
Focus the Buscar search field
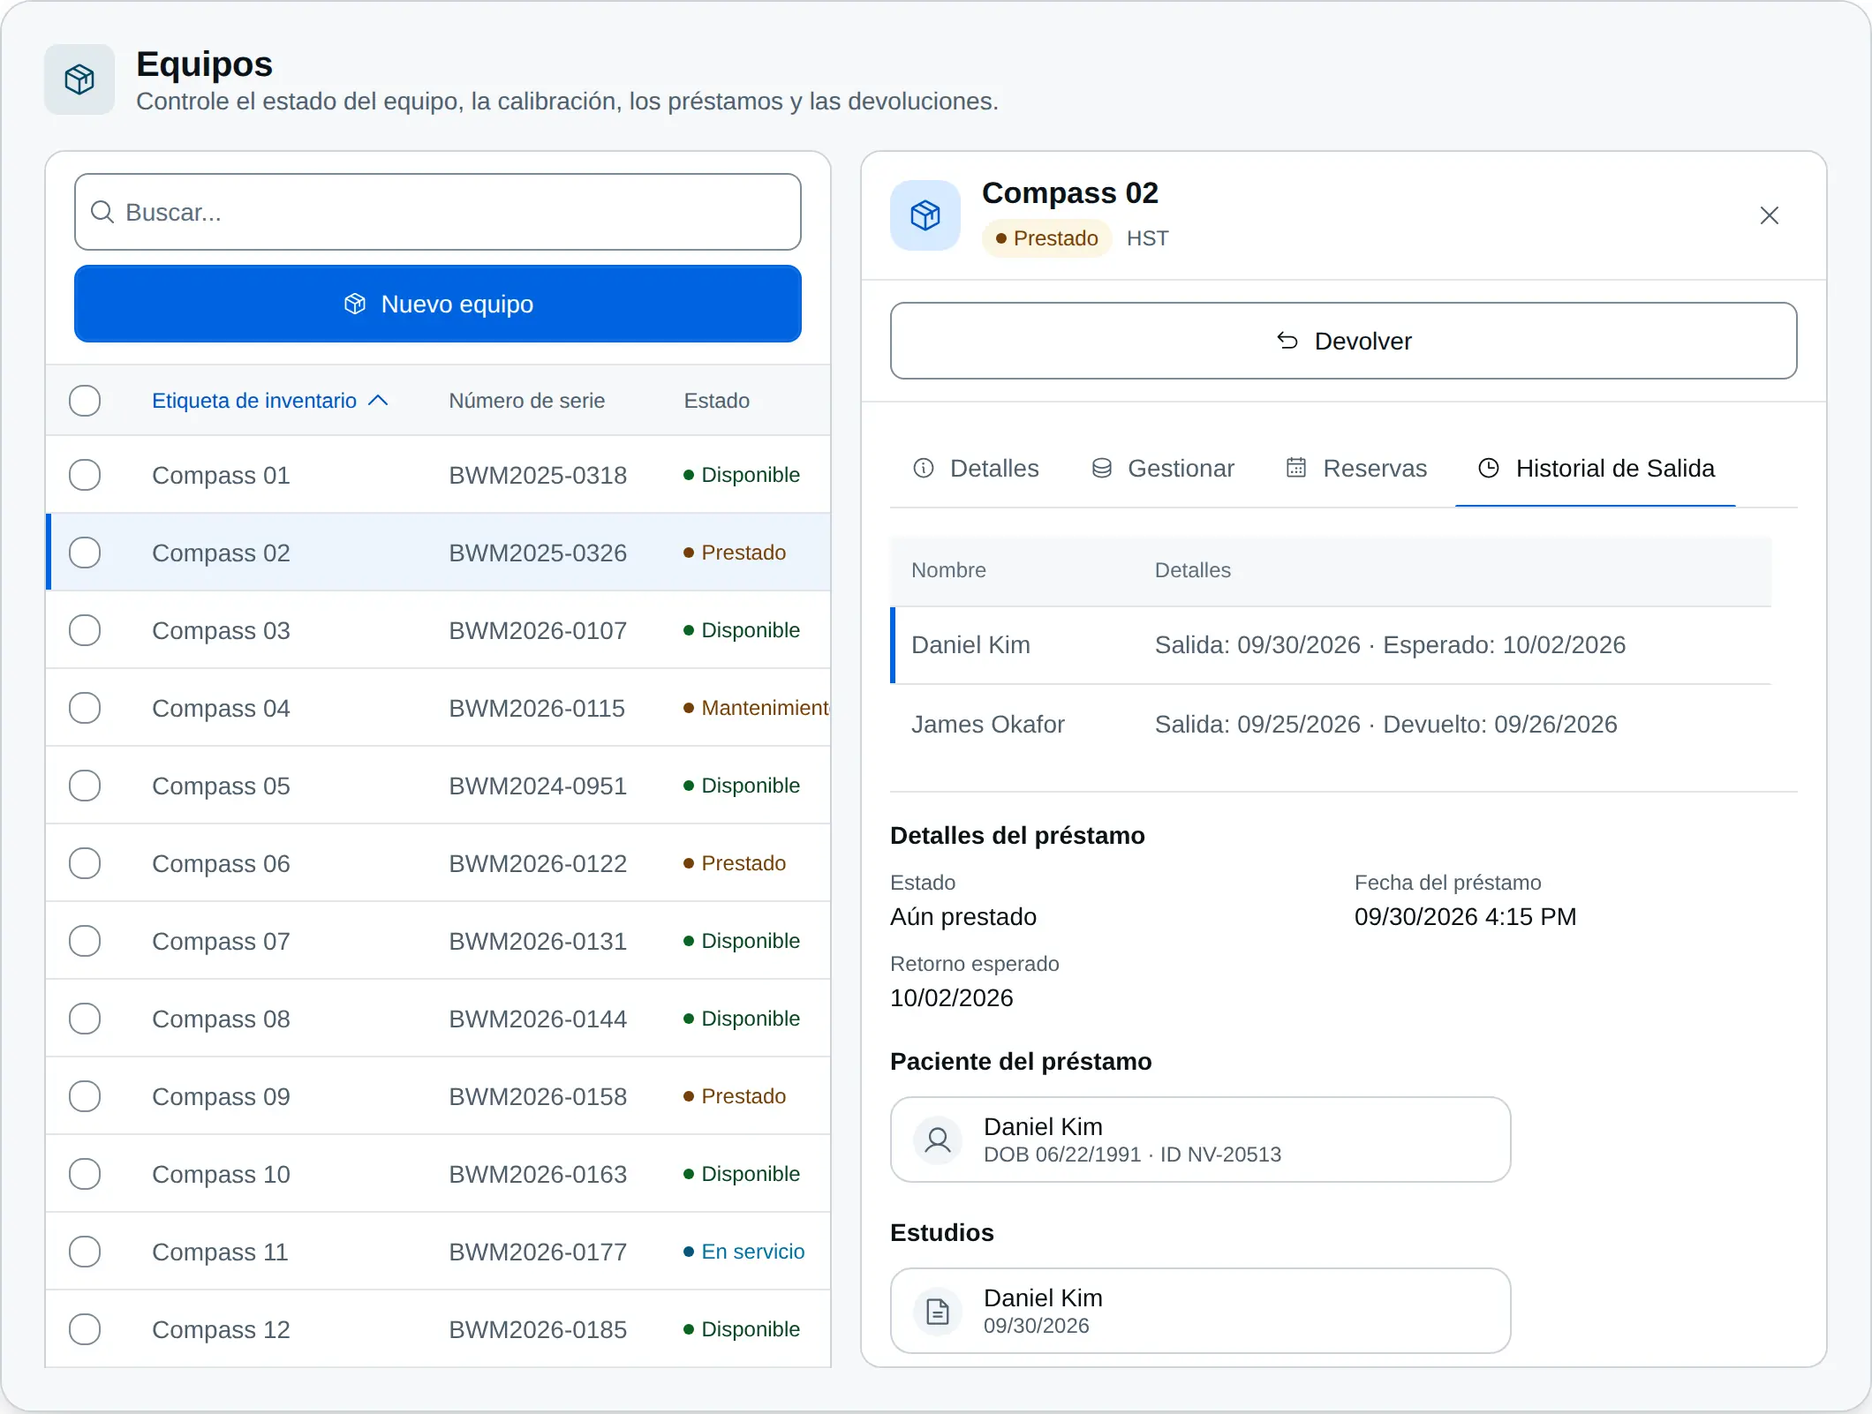(x=438, y=212)
